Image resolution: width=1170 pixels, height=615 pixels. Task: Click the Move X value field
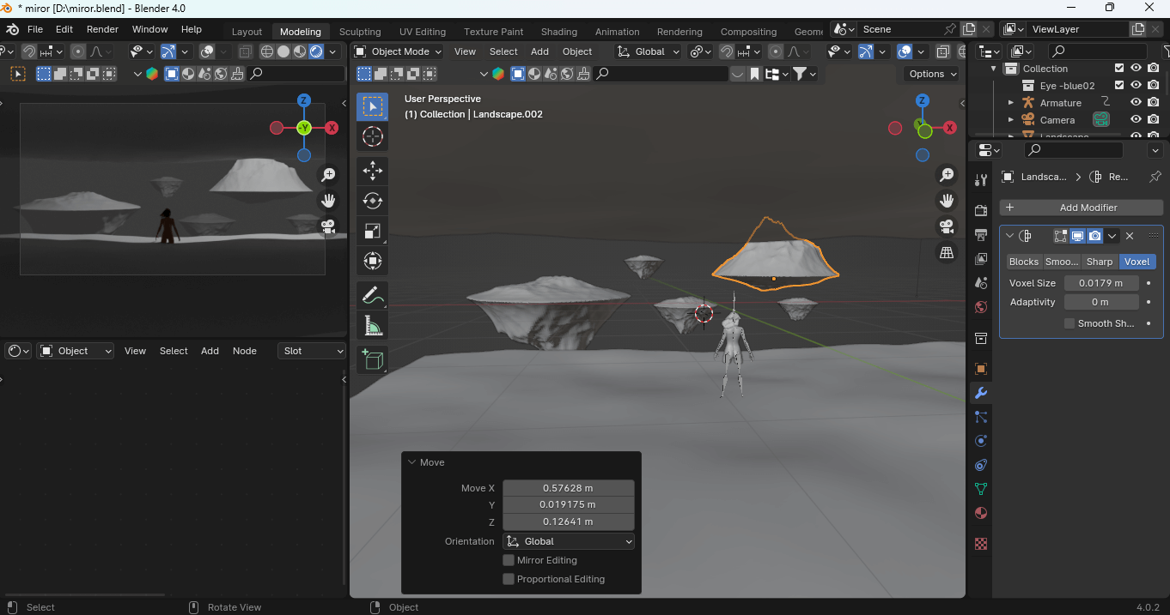(x=569, y=488)
